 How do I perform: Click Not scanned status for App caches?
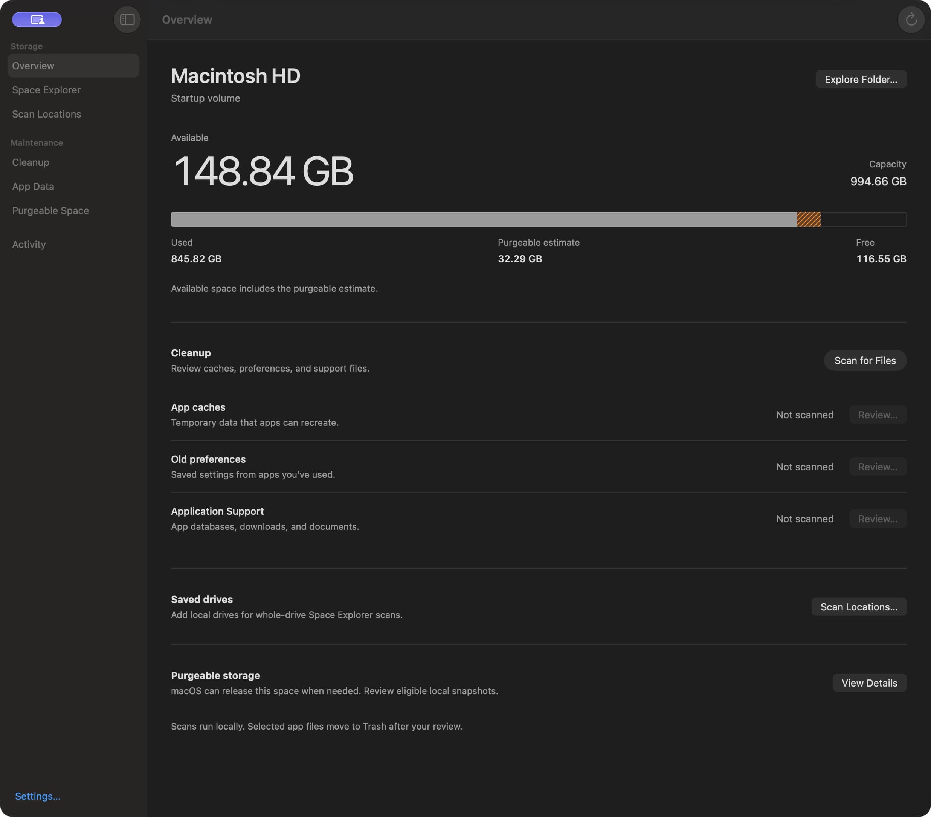805,415
